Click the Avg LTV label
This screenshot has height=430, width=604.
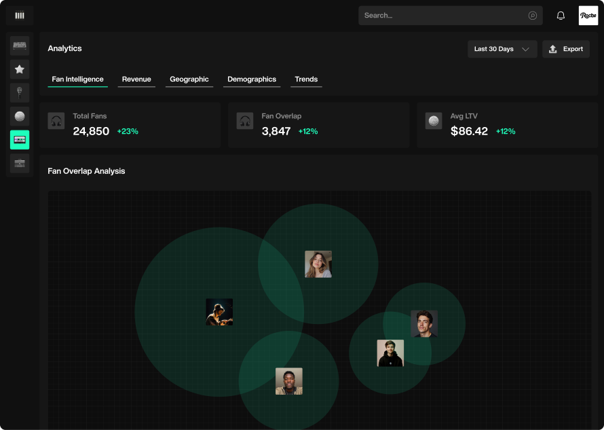pyautogui.click(x=464, y=116)
